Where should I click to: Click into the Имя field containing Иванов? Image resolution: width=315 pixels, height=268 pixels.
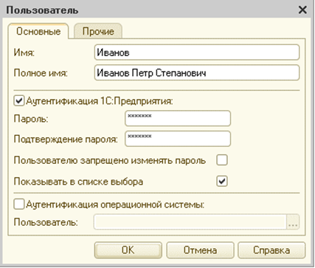197,52
